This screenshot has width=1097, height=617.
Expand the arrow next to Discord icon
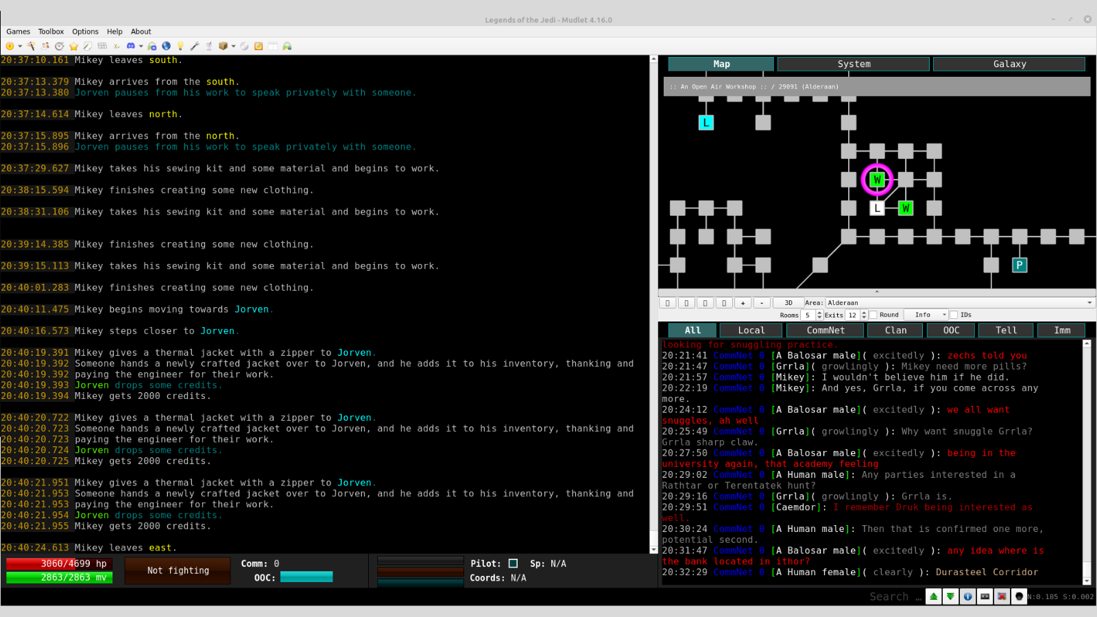pos(141,46)
